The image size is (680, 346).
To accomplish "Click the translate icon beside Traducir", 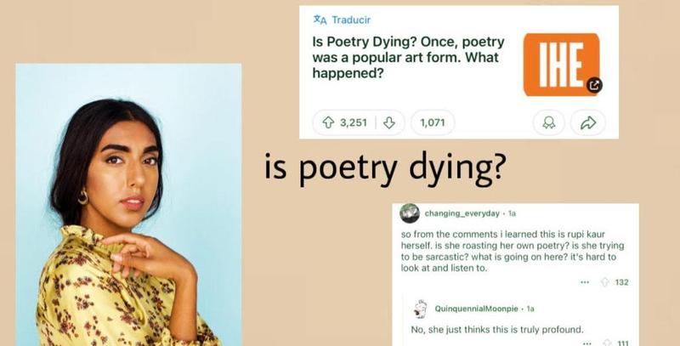I will pos(320,18).
